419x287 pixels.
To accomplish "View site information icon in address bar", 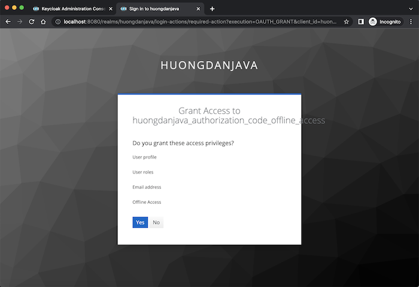I will [x=57, y=22].
